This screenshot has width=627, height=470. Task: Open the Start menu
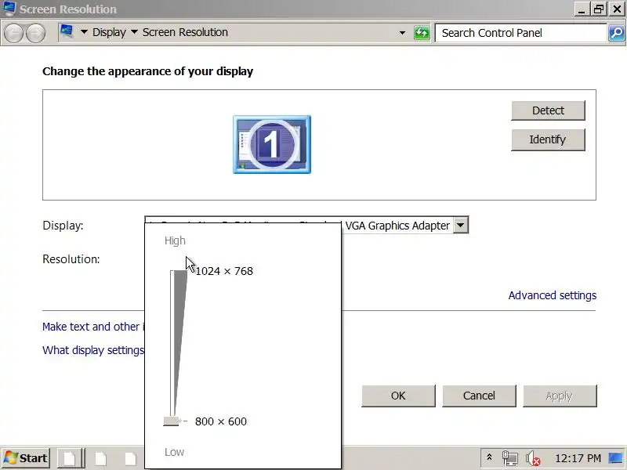pos(27,458)
